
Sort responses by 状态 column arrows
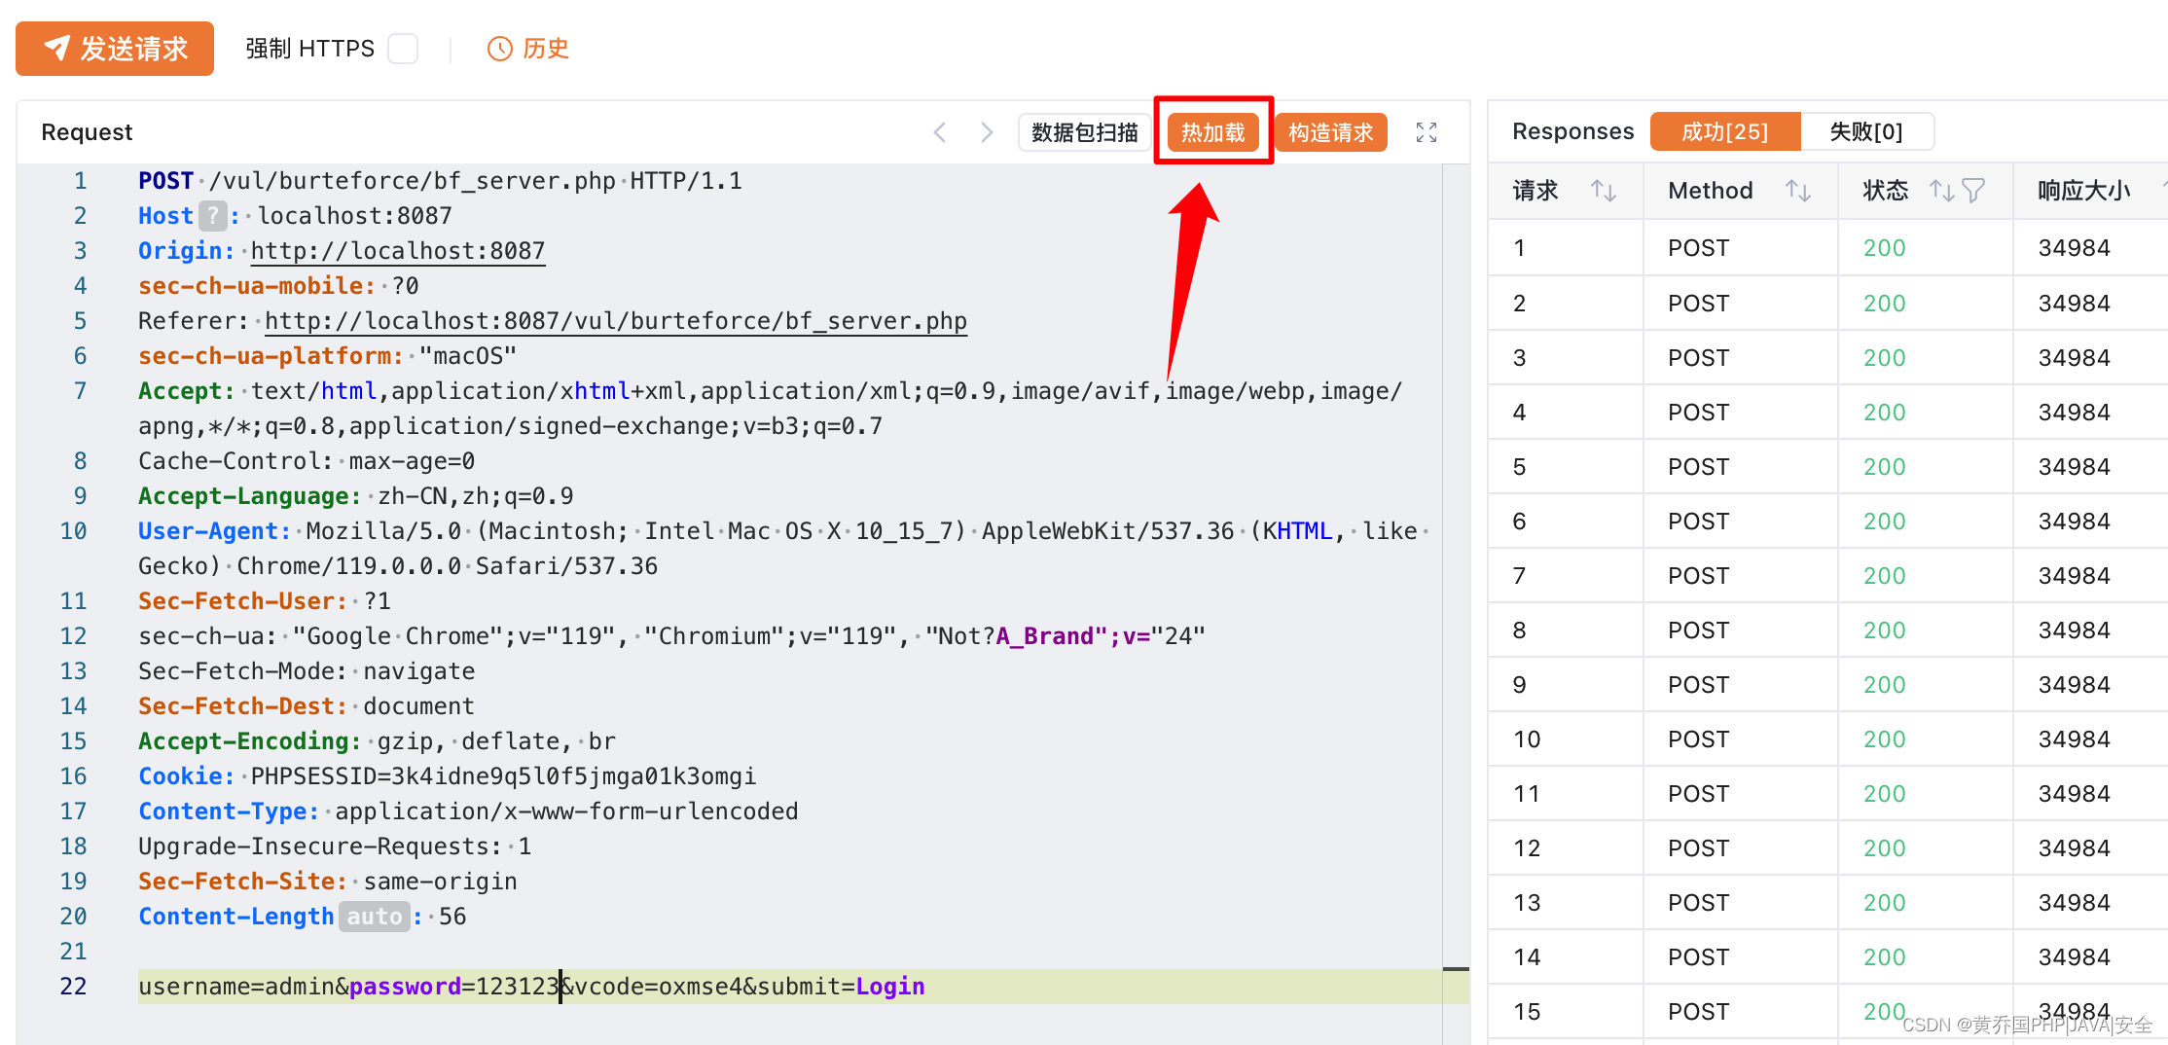(x=1942, y=191)
